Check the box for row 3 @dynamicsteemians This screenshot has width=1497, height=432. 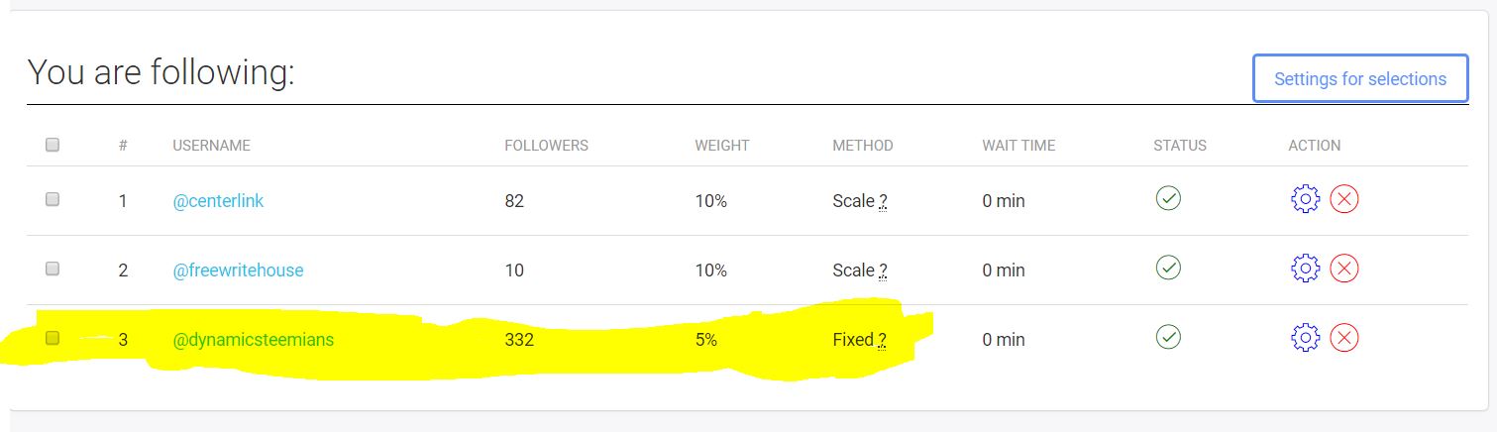pyautogui.click(x=53, y=338)
